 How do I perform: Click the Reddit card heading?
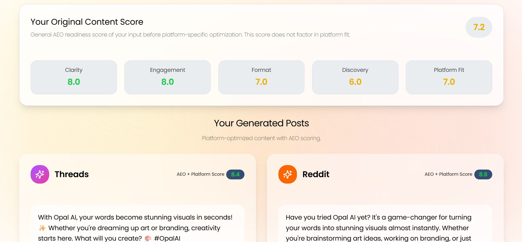point(316,174)
